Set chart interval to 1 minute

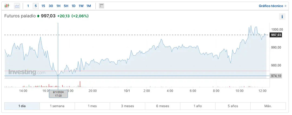click(x=28, y=6)
